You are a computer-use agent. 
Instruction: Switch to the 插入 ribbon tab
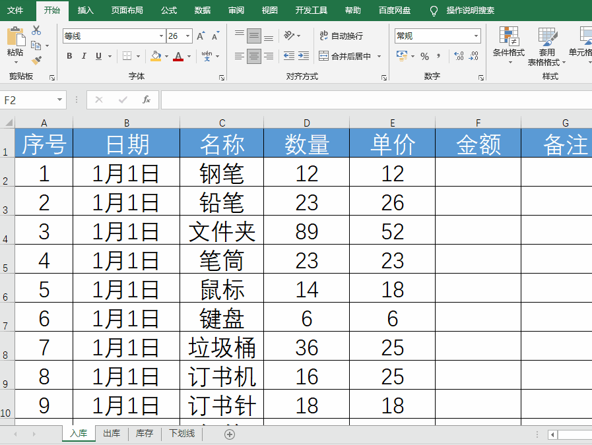[x=85, y=10]
